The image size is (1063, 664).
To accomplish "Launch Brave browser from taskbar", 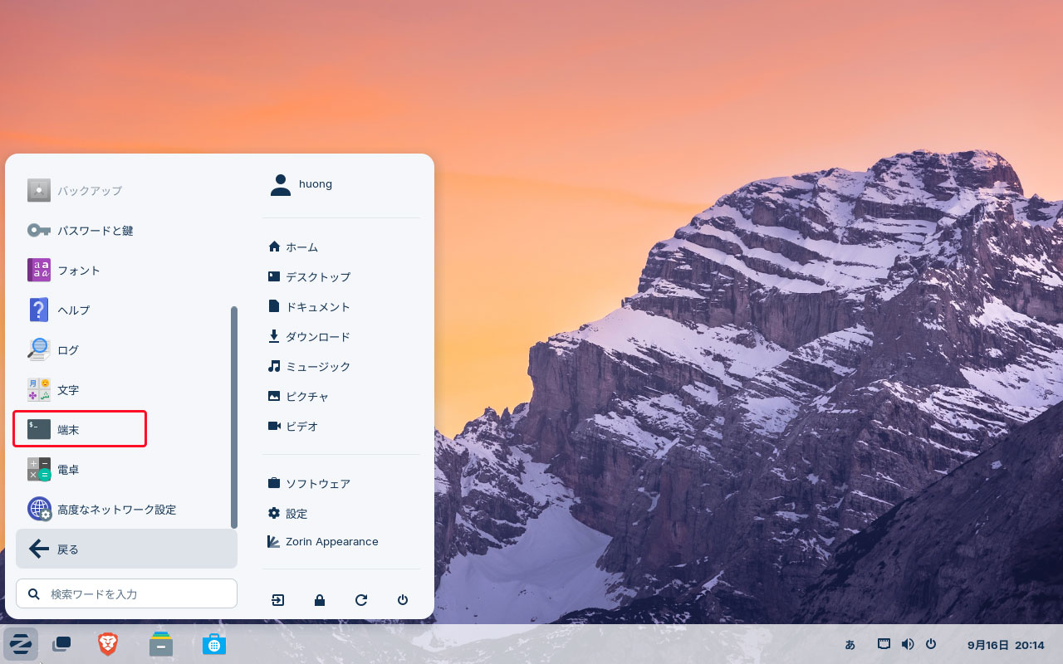I will [x=108, y=644].
